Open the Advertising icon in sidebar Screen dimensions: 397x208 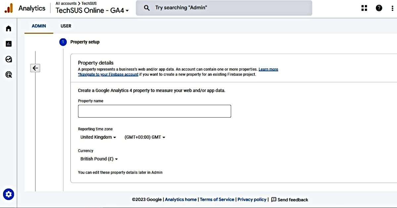pos(9,75)
